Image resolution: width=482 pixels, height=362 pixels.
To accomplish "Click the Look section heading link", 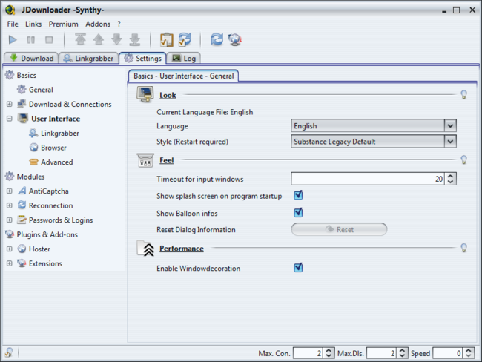I will (x=168, y=96).
